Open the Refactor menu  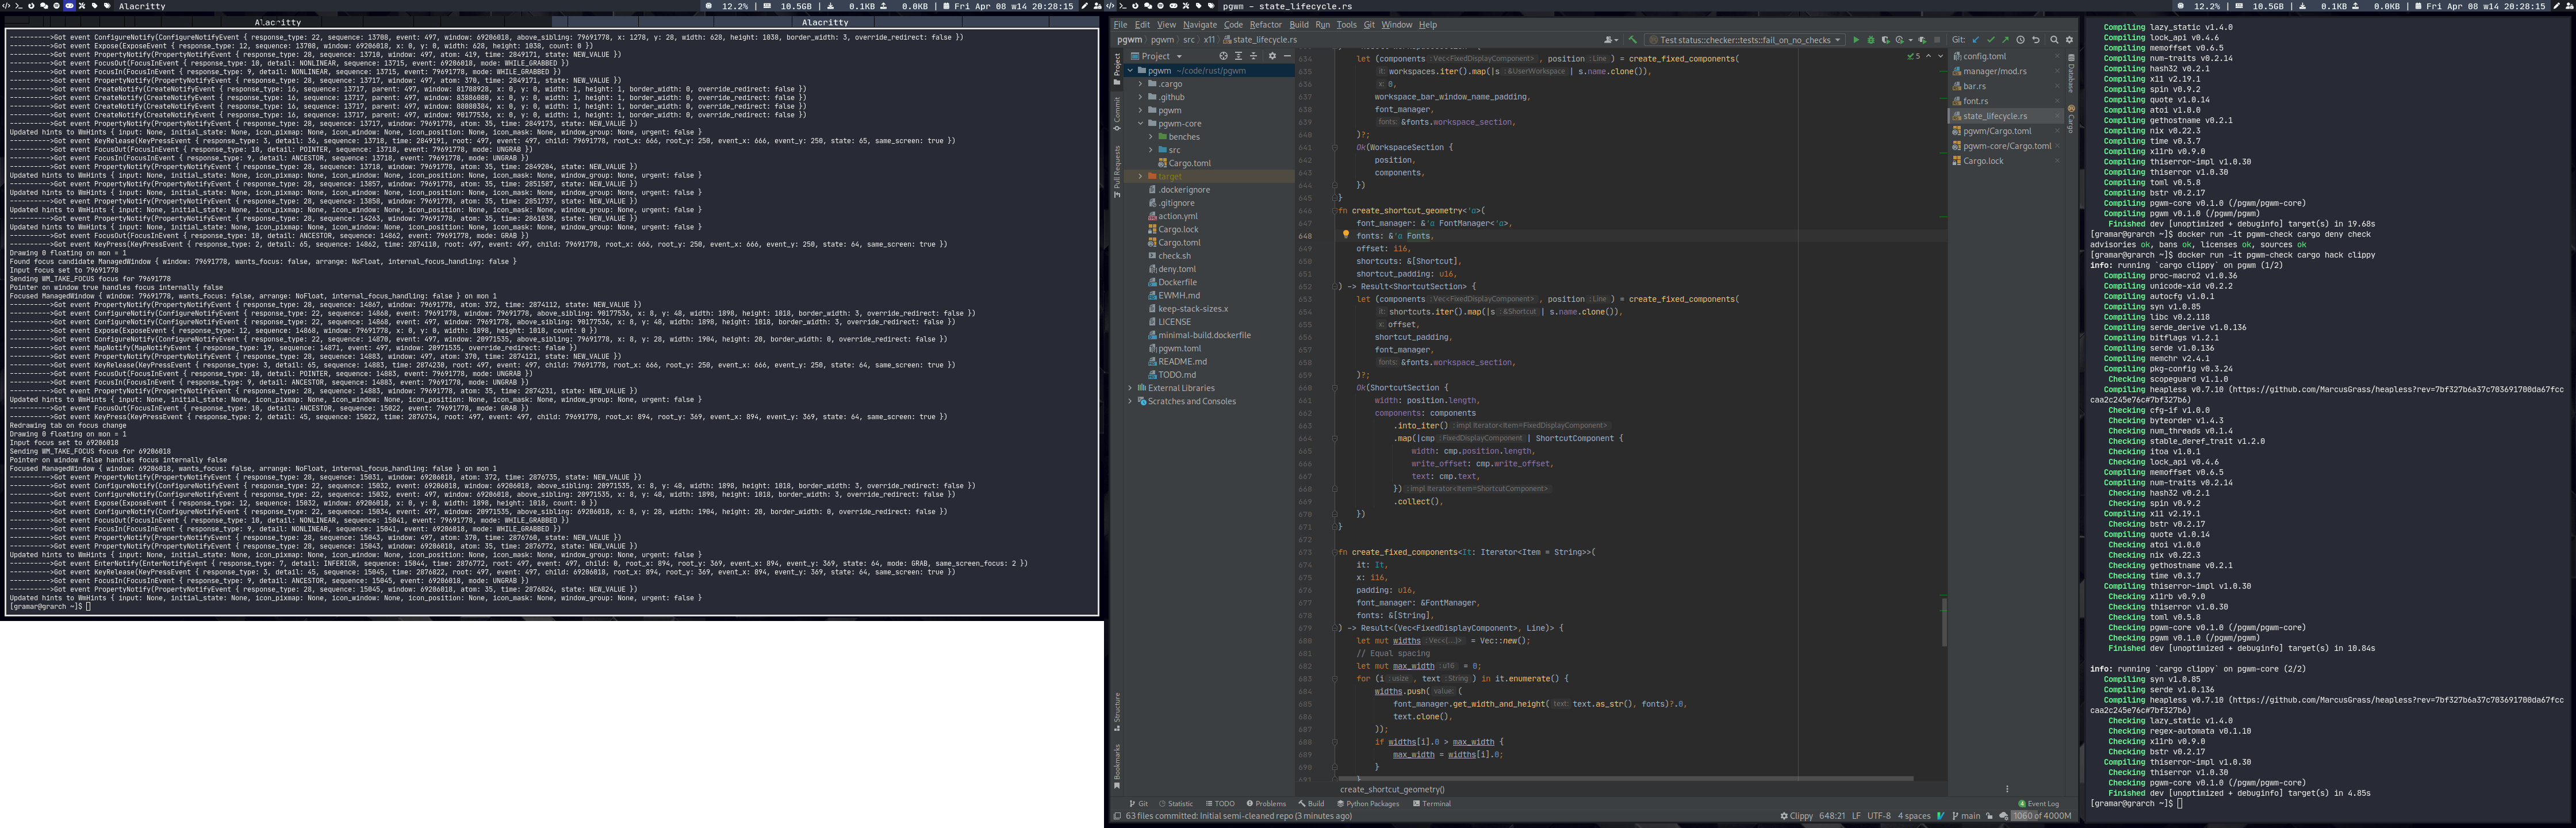pos(1265,25)
